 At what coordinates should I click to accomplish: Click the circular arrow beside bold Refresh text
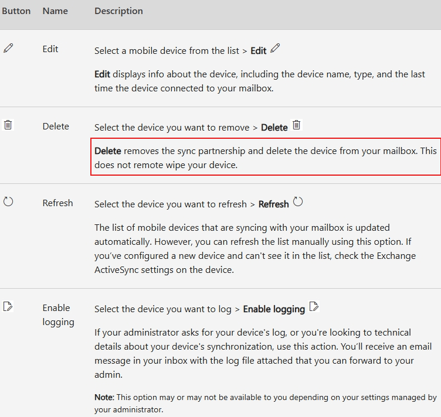(298, 201)
